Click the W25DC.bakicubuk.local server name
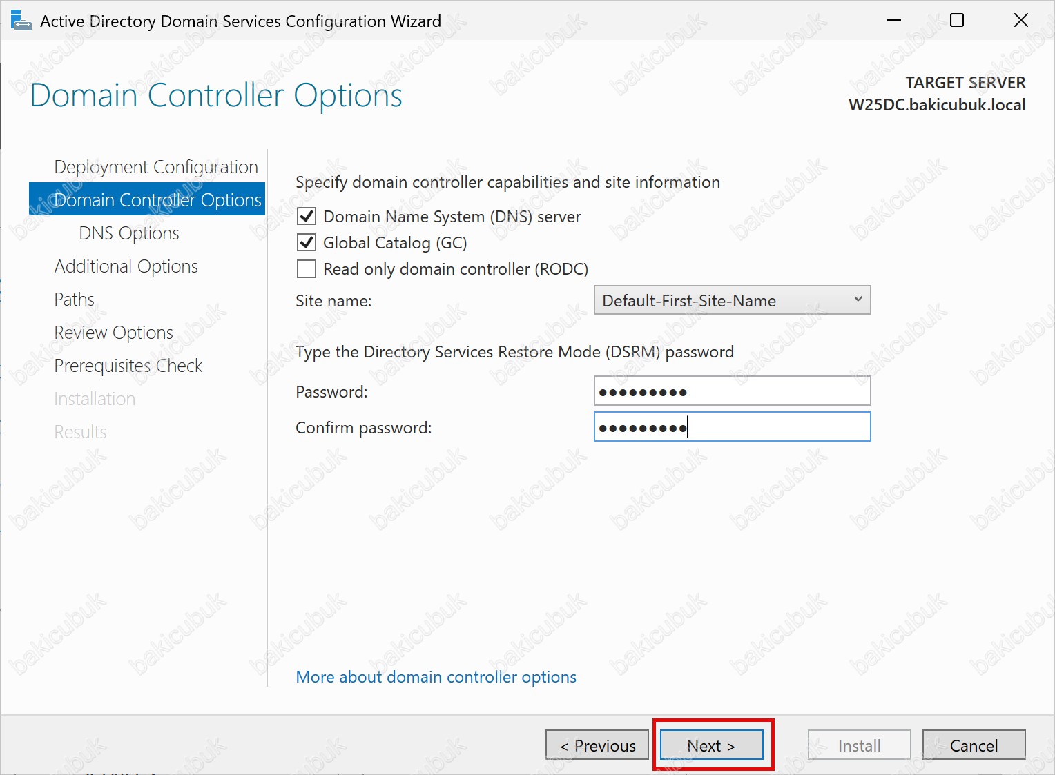1055x775 pixels. click(937, 105)
